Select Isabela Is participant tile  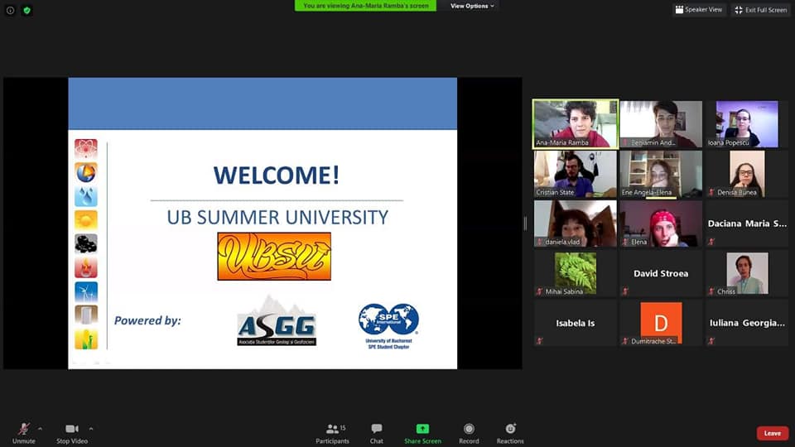pos(576,323)
